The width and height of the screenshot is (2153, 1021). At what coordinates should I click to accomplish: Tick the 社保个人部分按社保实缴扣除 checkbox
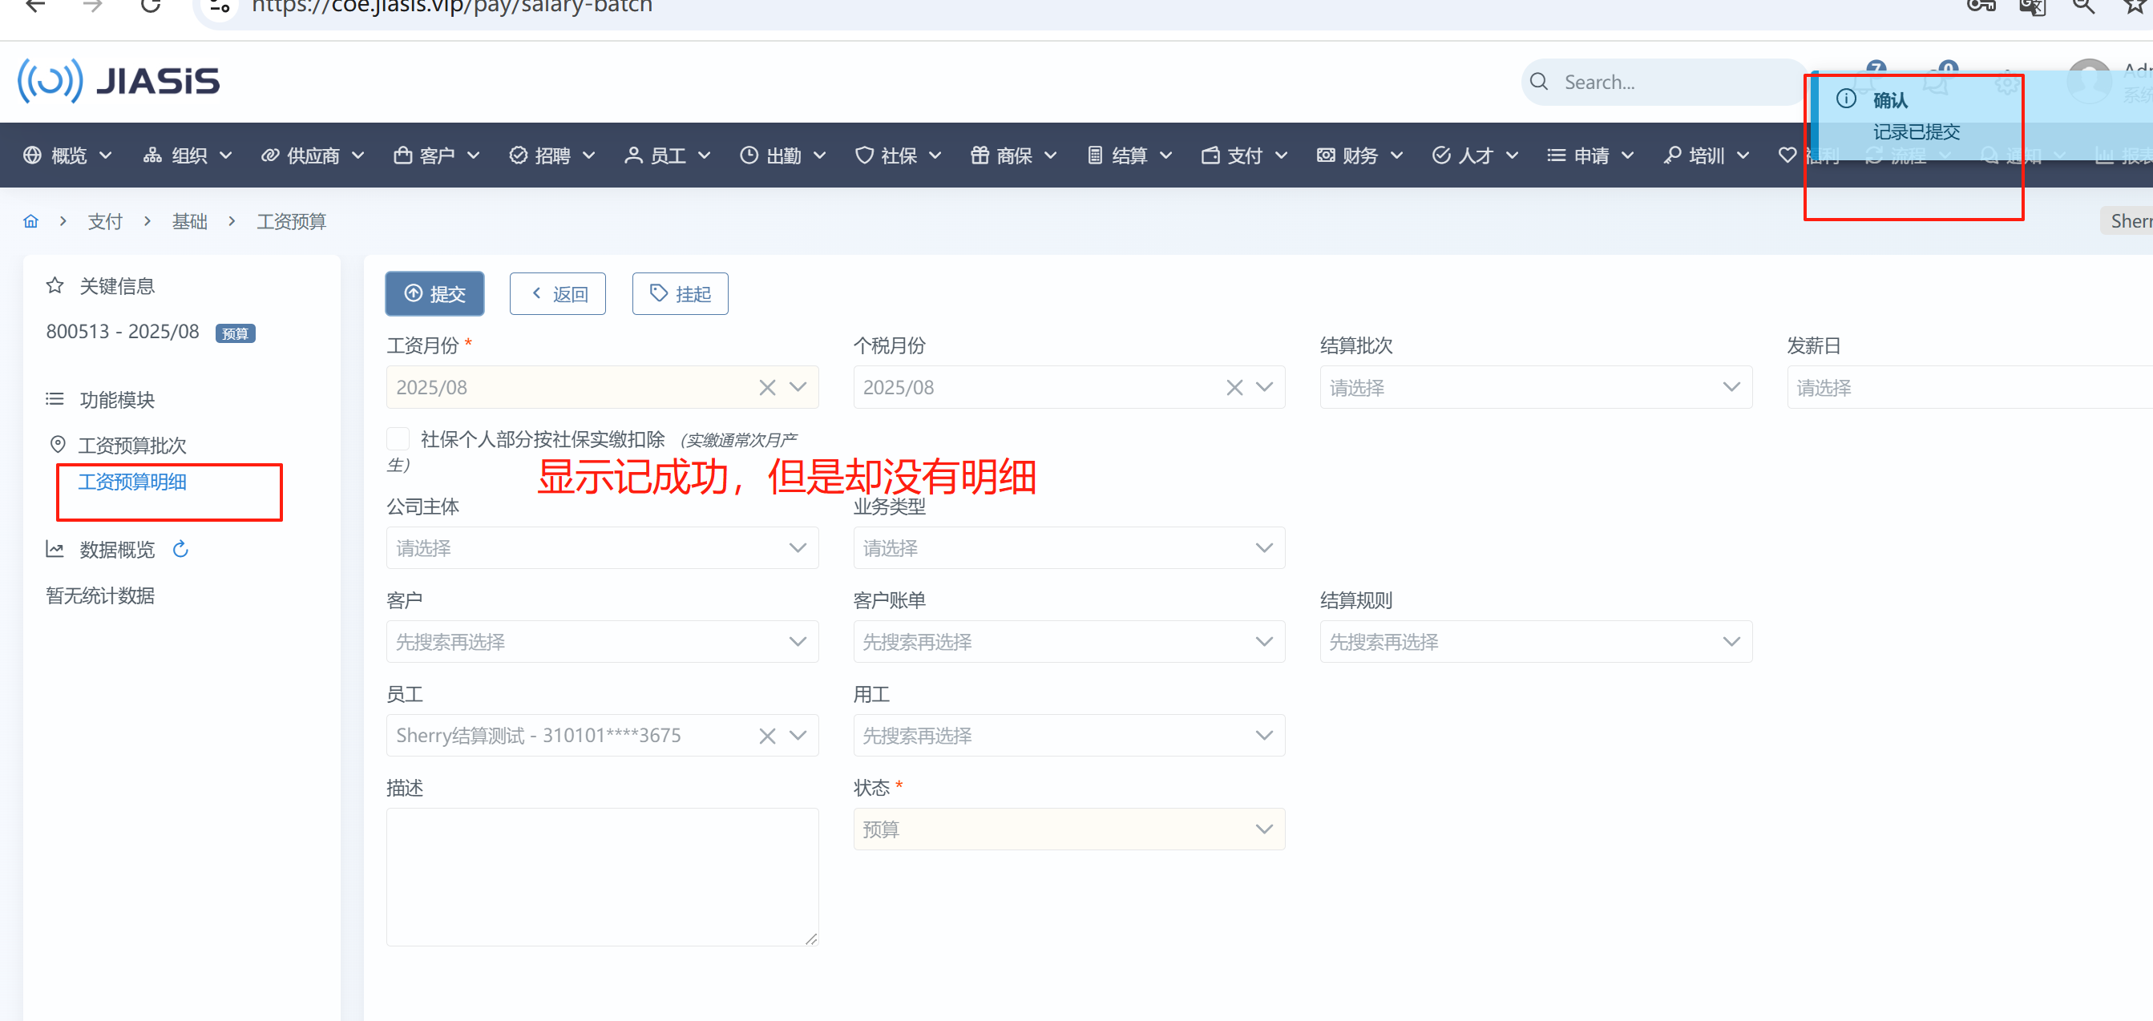coord(398,438)
